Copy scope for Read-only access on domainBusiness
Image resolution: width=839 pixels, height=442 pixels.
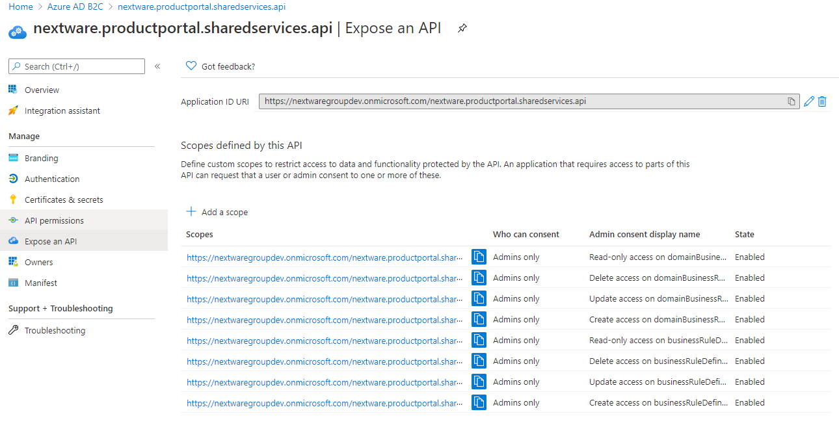[479, 257]
